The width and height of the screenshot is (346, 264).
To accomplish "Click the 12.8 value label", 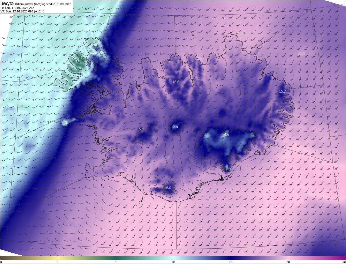I will pyautogui.click(x=174, y=127).
